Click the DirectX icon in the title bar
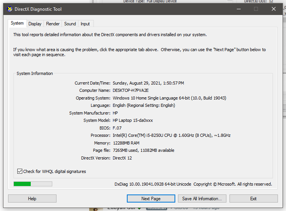286x211 pixels. pyautogui.click(x=10, y=9)
